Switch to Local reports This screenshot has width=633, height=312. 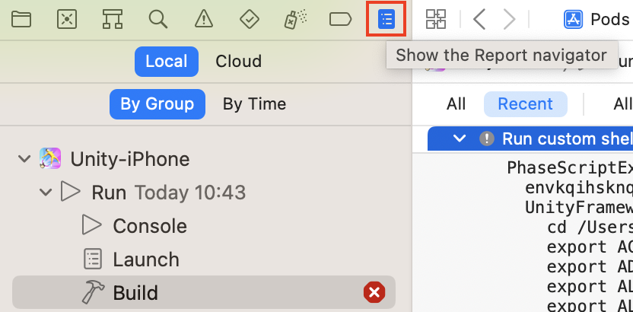(x=166, y=61)
